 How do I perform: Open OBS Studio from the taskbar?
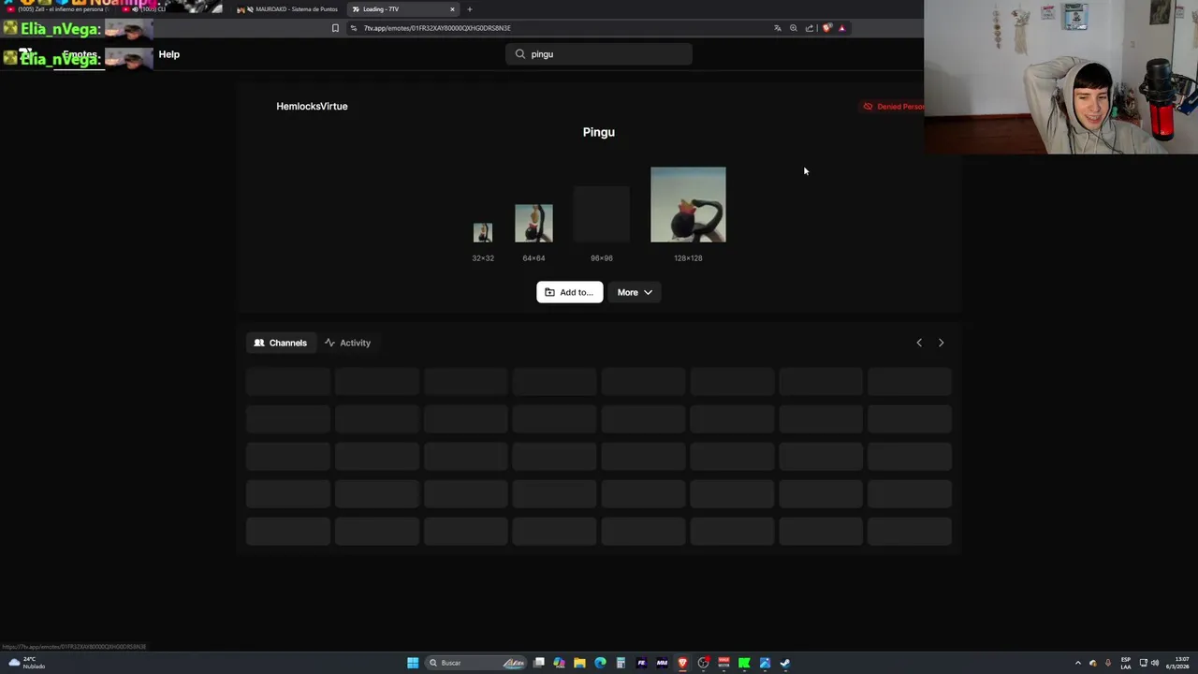click(x=703, y=663)
